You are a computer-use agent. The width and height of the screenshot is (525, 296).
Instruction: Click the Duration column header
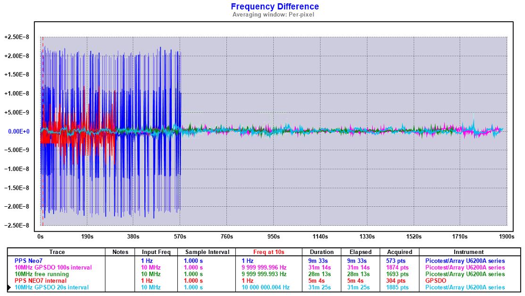(x=322, y=252)
